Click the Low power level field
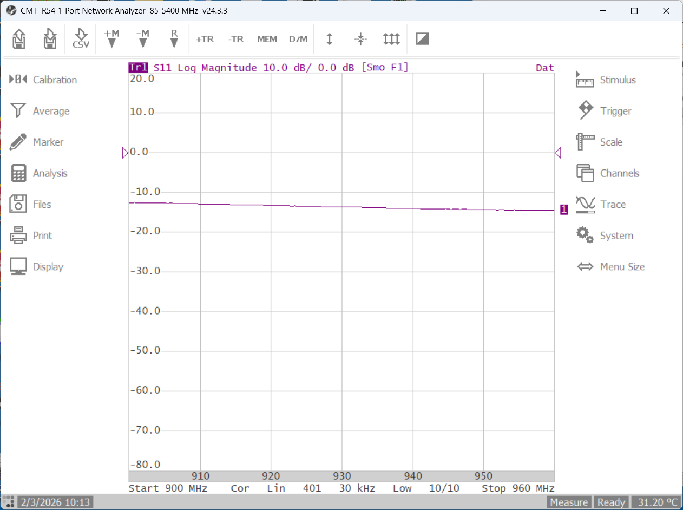Image resolution: width=683 pixels, height=510 pixels. pos(402,488)
